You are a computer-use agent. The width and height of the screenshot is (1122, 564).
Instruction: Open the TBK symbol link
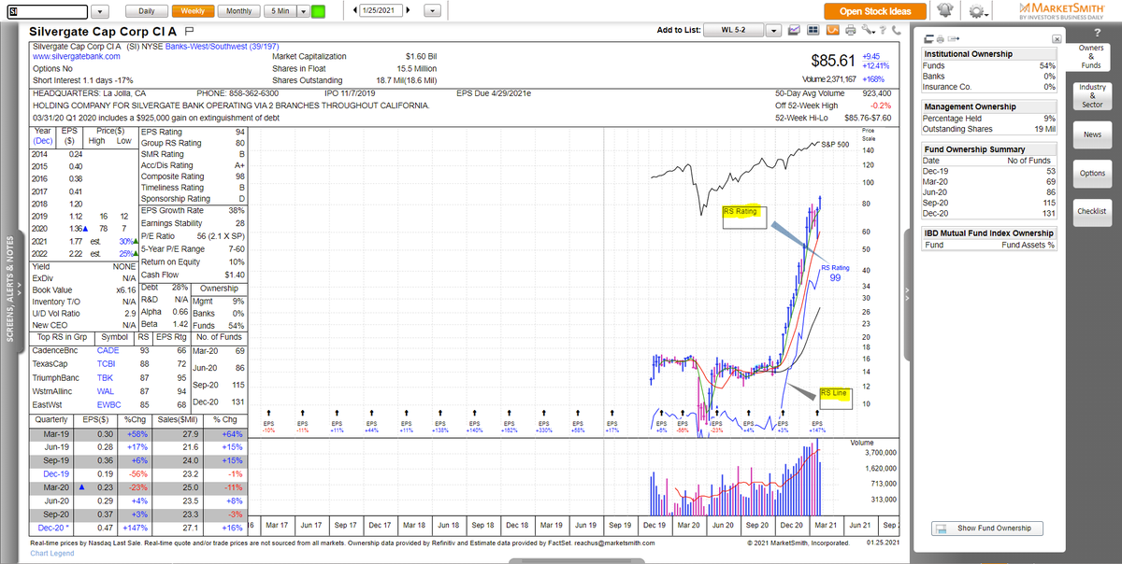[106, 378]
